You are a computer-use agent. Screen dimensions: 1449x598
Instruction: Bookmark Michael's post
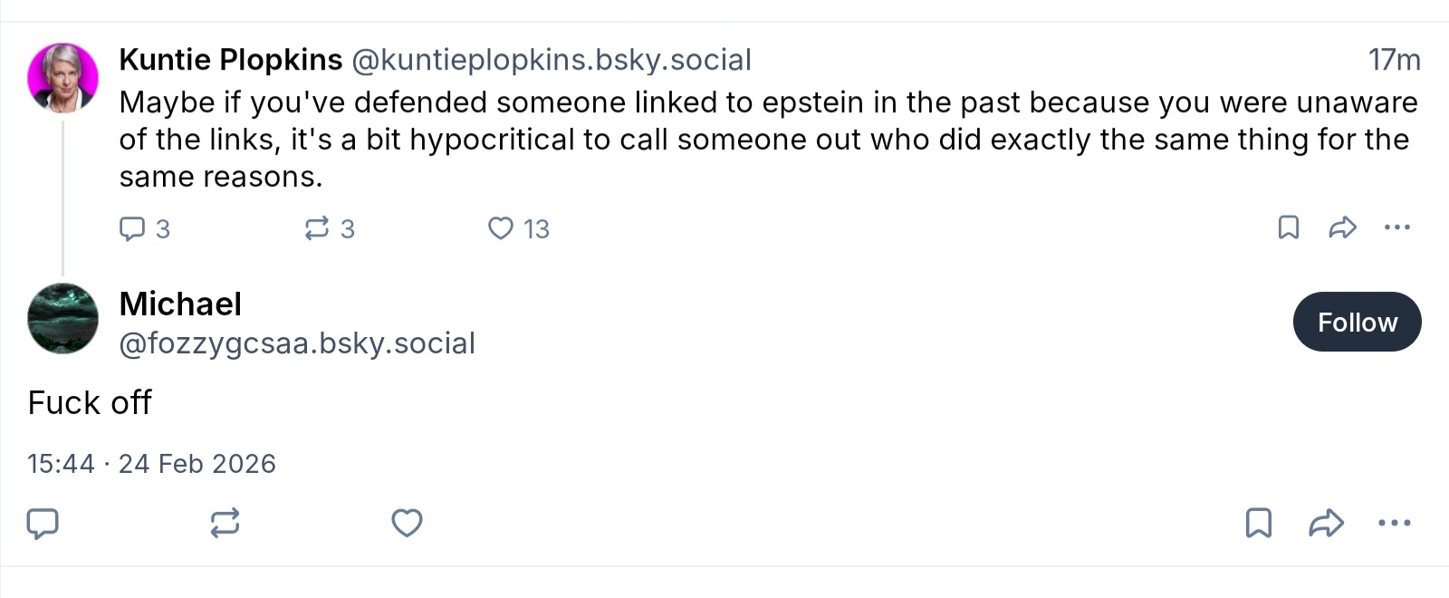click(x=1259, y=523)
